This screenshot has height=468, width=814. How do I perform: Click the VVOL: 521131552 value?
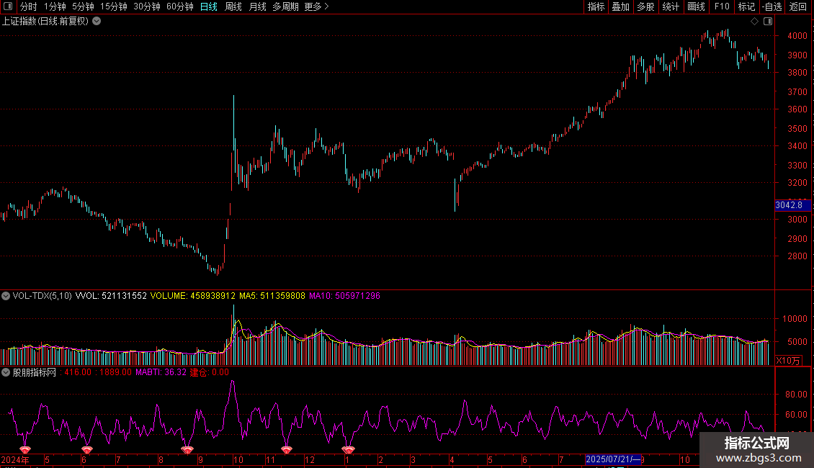[x=111, y=296]
